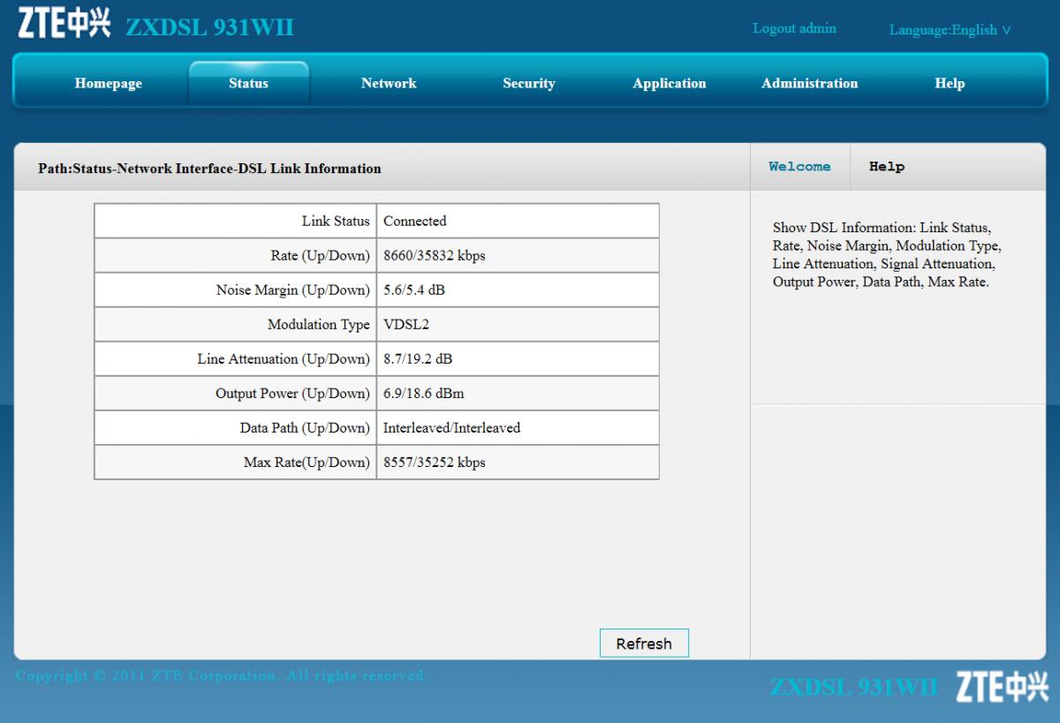Click the Data Path (Up/Down) label
The image size is (1060, 723).
pyautogui.click(x=305, y=427)
